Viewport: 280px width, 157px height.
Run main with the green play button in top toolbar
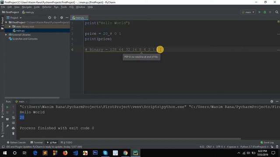pyautogui.click(x=259, y=12)
